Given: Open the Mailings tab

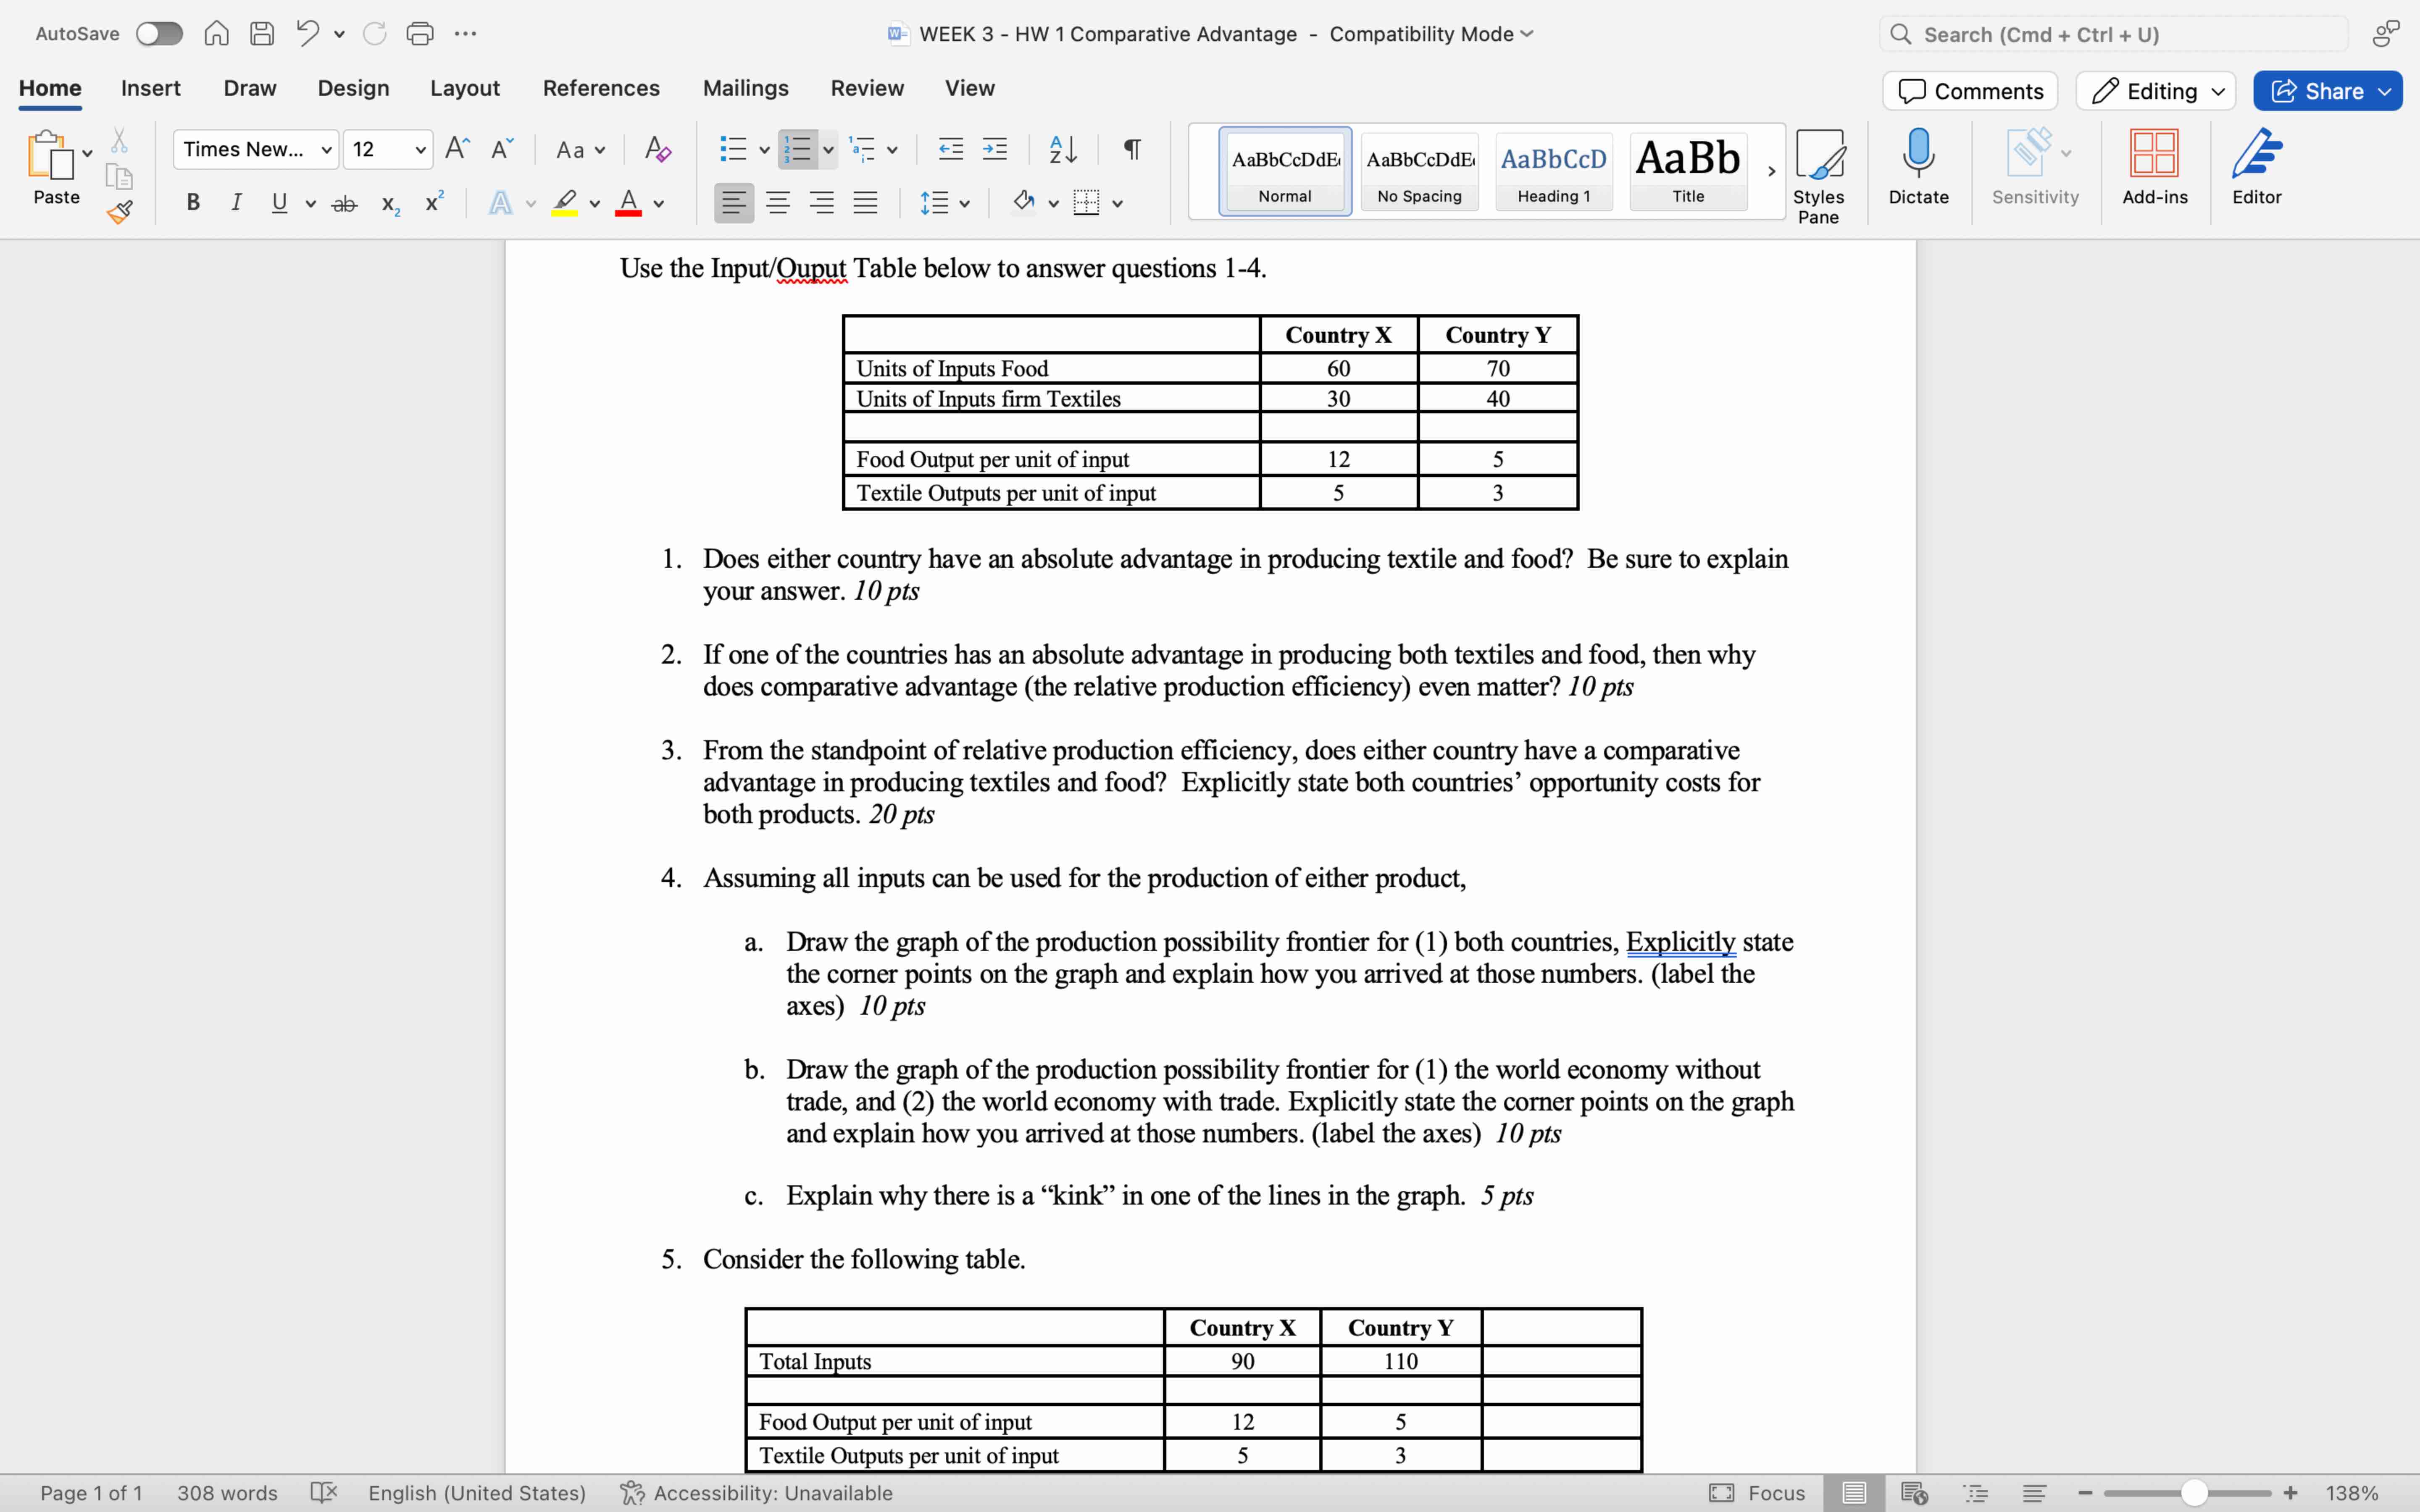Looking at the screenshot, I should click(x=744, y=88).
